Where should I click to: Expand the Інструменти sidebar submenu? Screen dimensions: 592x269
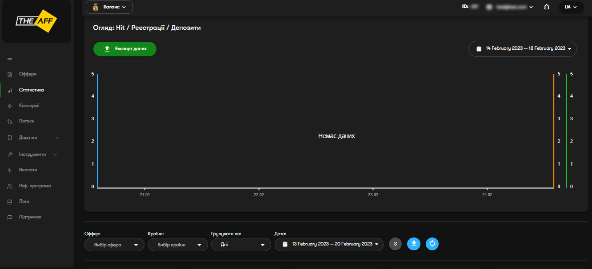coord(55,154)
